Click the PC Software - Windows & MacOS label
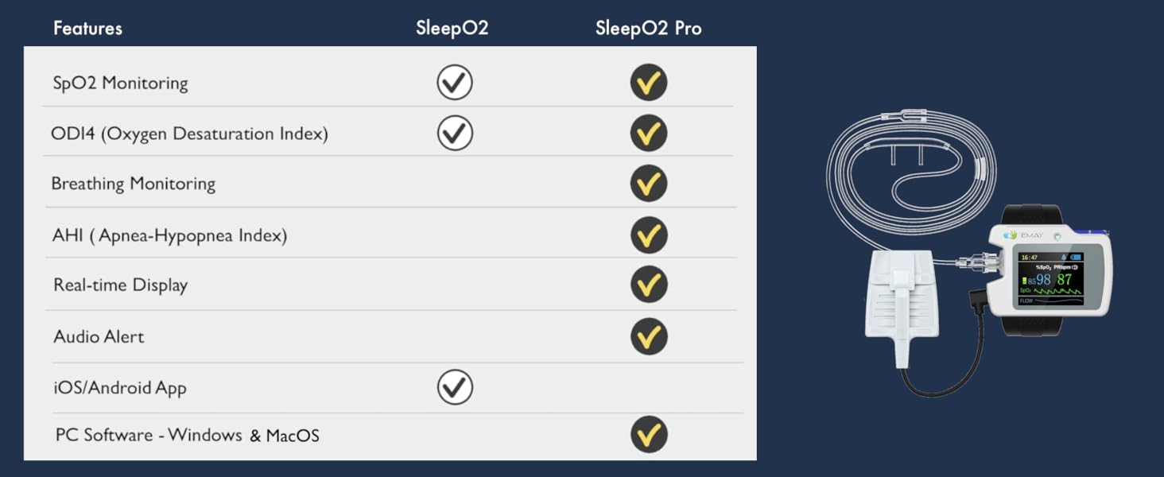This screenshot has height=477, width=1164. 188,435
